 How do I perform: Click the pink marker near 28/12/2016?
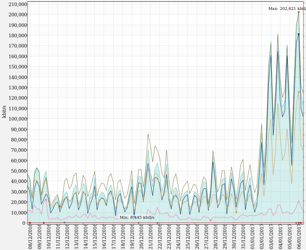tap(211, 220)
